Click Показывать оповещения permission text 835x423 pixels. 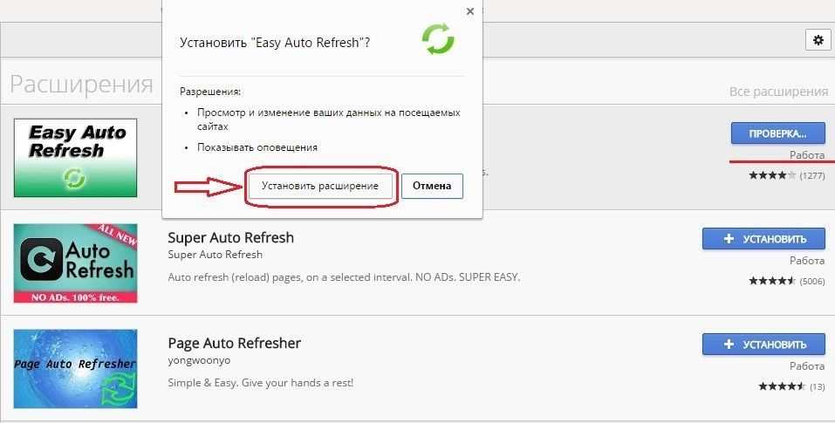coord(257,147)
